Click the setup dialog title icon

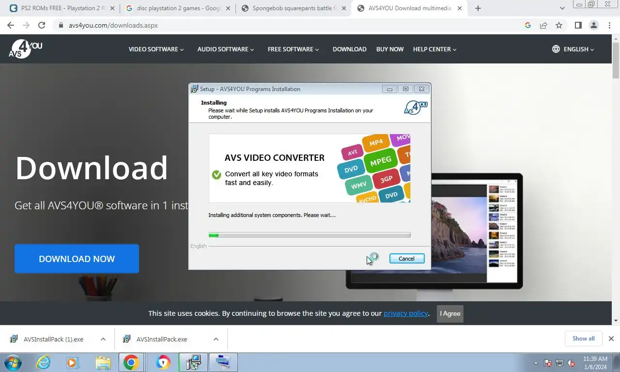pos(194,89)
